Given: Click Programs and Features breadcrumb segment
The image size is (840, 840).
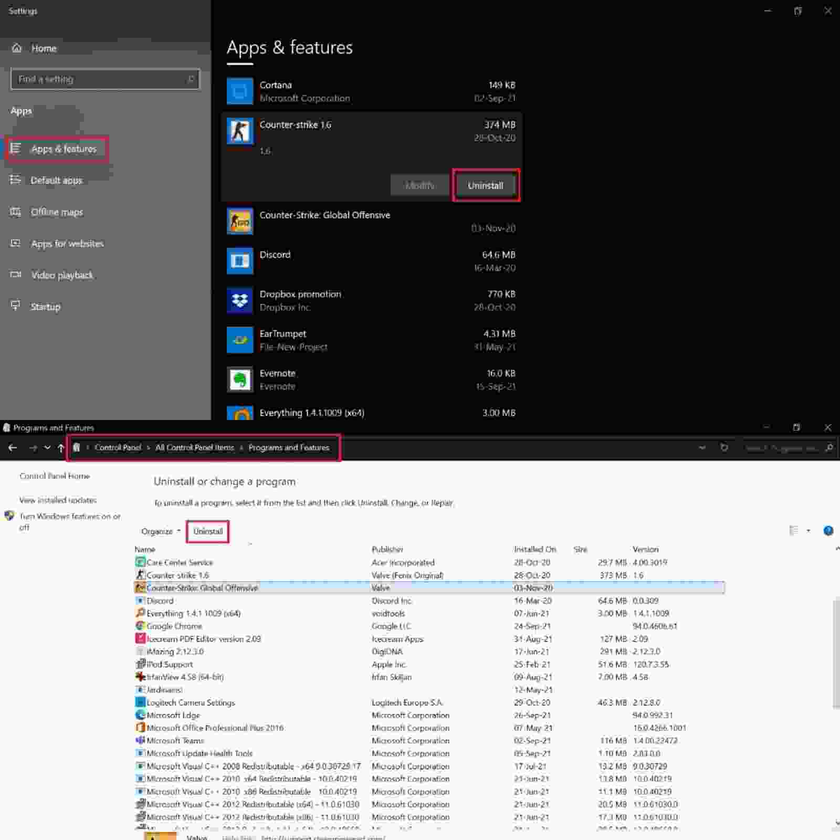Looking at the screenshot, I should click(x=289, y=448).
